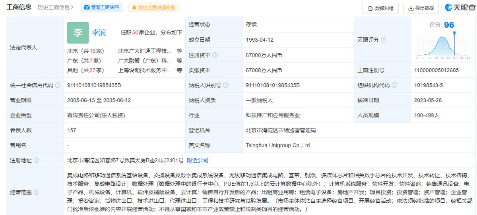Click the help icon beside 注册地址

click(x=37, y=160)
